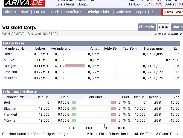The image size is (183, 138).
Task: Click Berlin's green Geld bar
Action: click(74, 102)
